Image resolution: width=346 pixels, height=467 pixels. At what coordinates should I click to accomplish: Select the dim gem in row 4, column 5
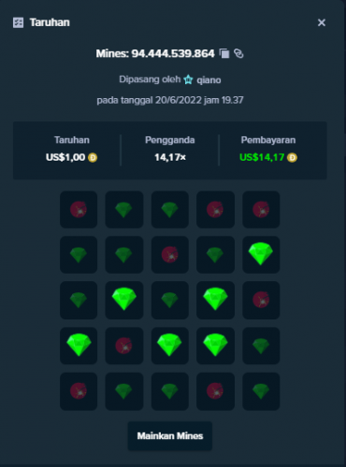point(261,346)
